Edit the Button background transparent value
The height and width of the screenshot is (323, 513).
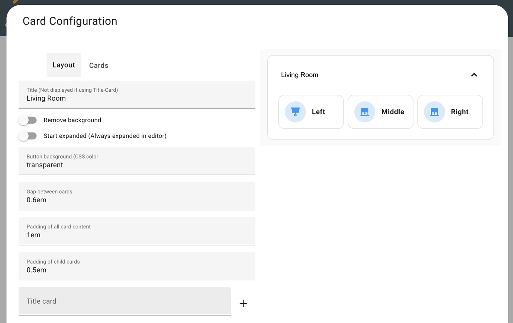(136, 165)
